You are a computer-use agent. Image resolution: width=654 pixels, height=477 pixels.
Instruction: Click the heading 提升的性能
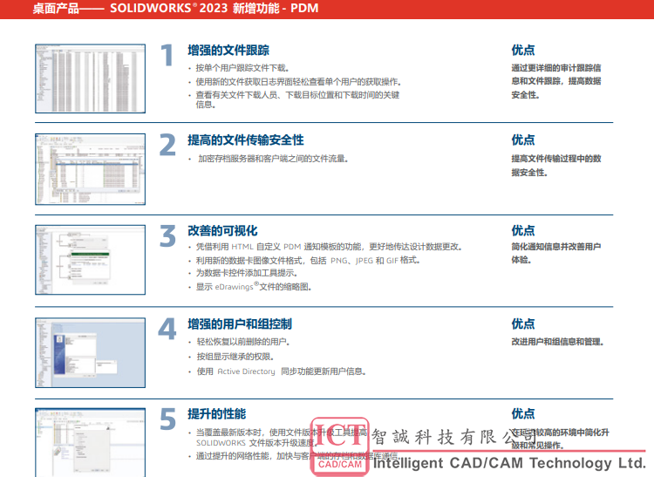click(x=216, y=414)
